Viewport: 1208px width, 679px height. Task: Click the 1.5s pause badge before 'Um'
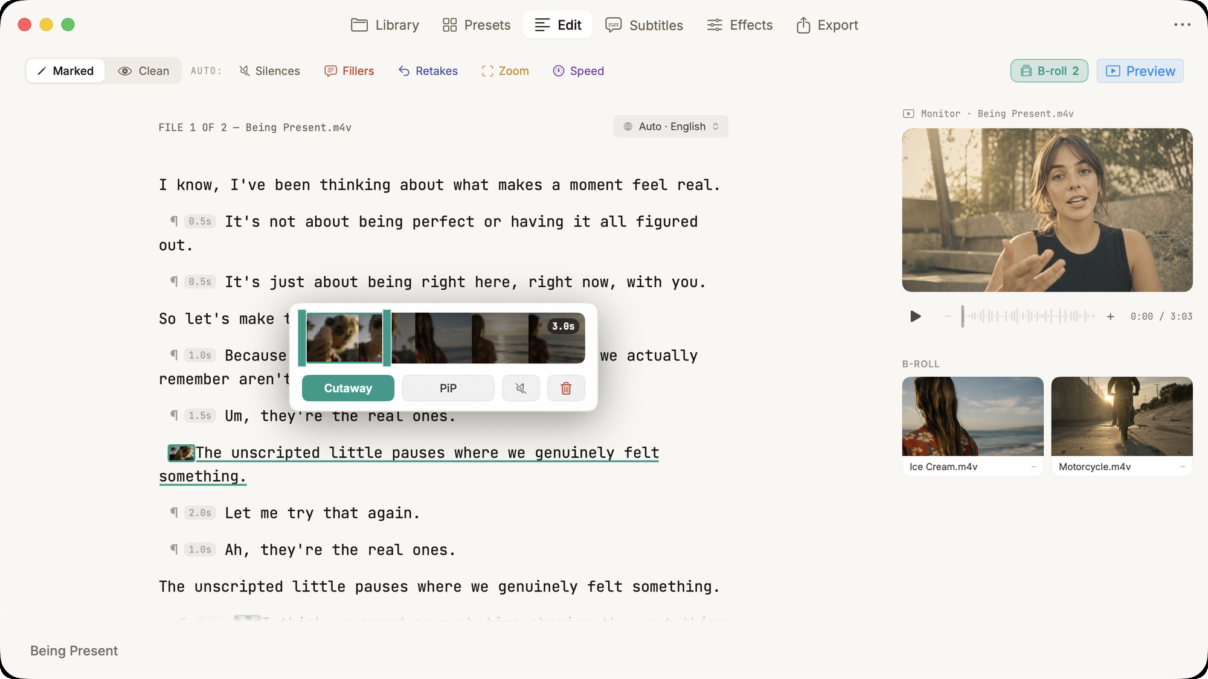pyautogui.click(x=200, y=416)
